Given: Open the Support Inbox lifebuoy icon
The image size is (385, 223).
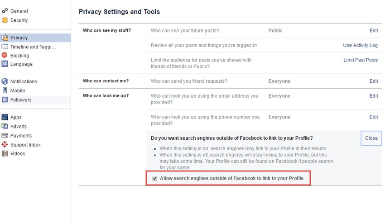Looking at the screenshot, I should click(5, 144).
